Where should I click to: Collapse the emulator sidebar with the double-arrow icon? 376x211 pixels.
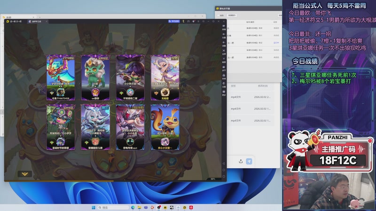click(224, 21)
